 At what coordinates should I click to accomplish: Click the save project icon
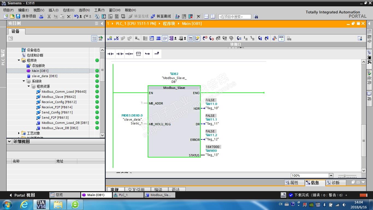click(x=18, y=16)
